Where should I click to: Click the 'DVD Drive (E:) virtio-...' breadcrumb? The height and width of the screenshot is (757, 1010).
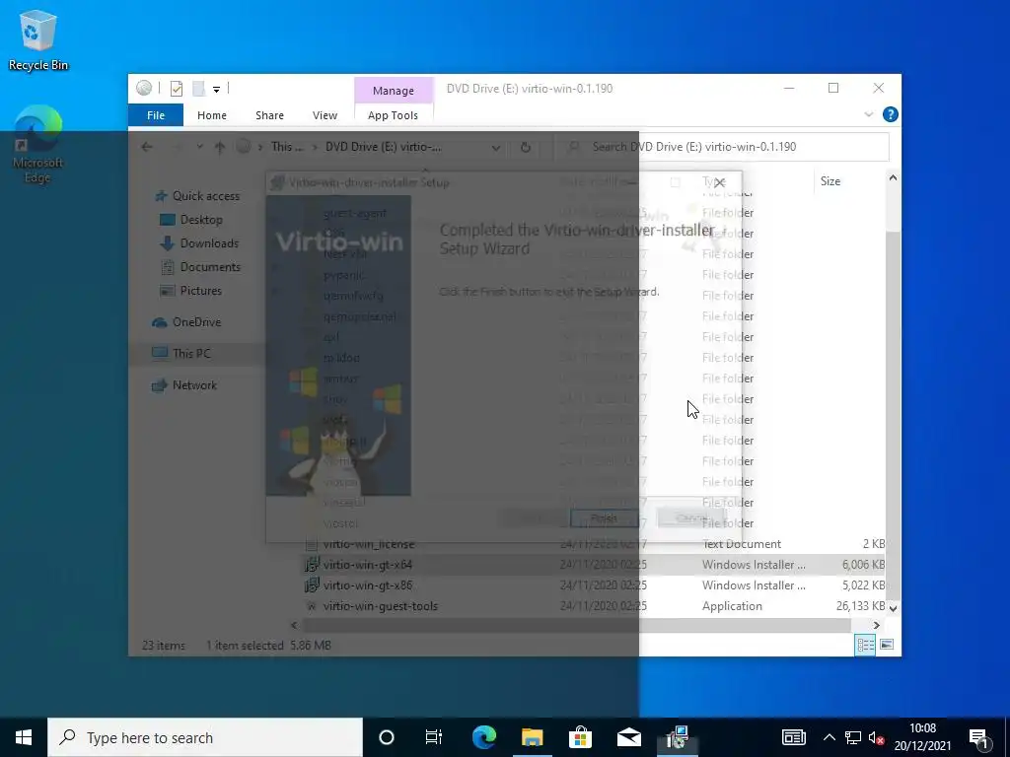pos(384,147)
